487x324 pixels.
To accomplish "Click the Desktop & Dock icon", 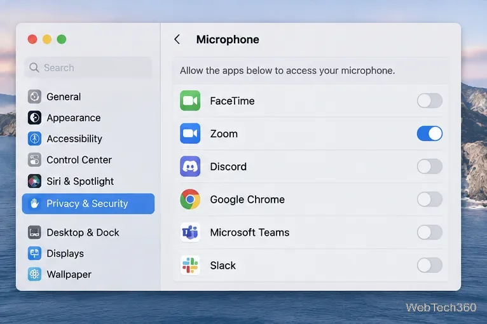I will 34,233.
